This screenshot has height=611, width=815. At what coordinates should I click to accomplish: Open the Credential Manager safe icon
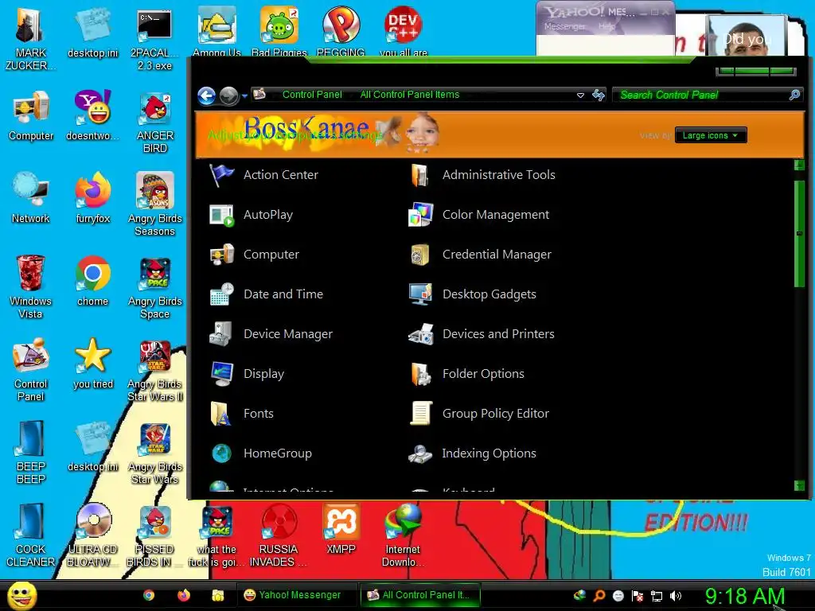click(420, 255)
